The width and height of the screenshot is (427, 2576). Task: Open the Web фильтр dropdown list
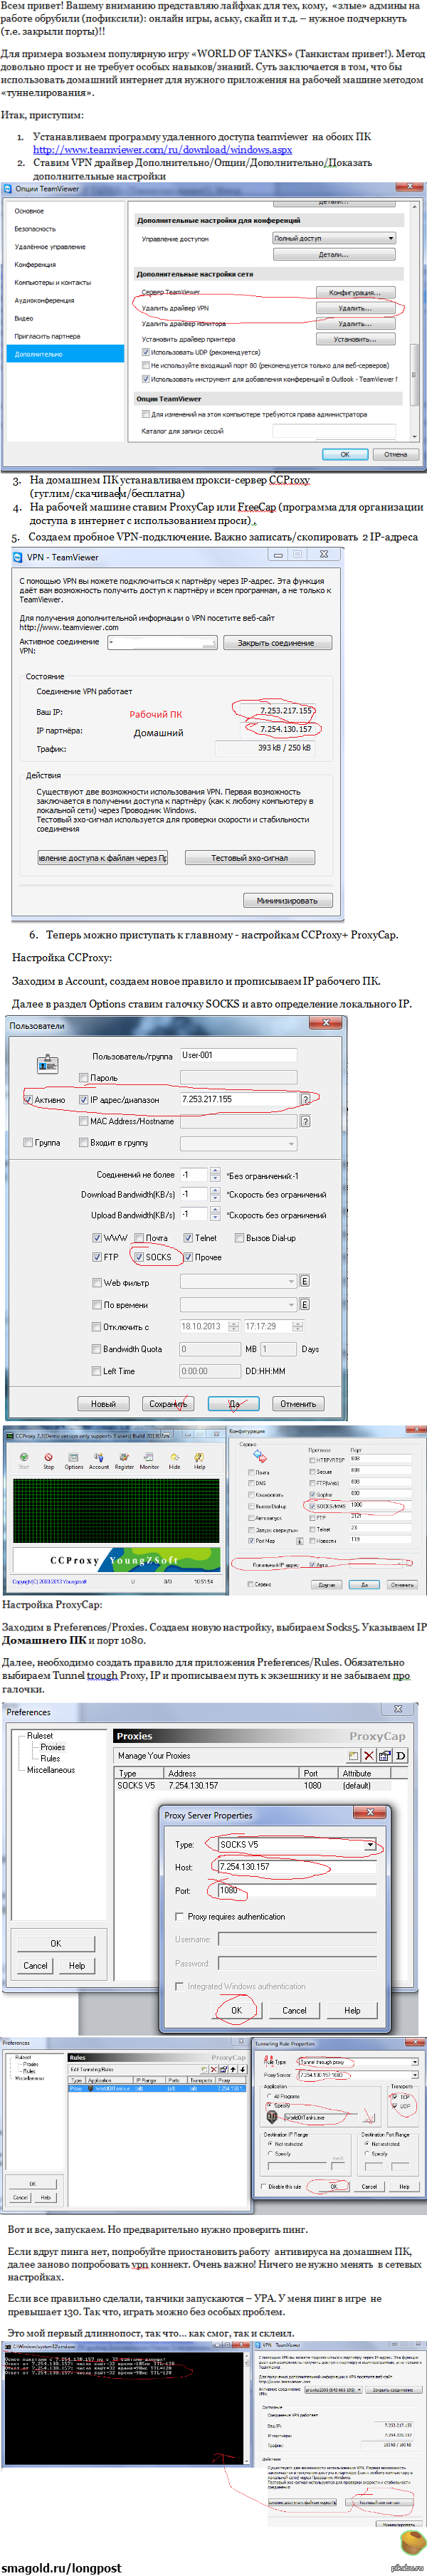point(238,1280)
